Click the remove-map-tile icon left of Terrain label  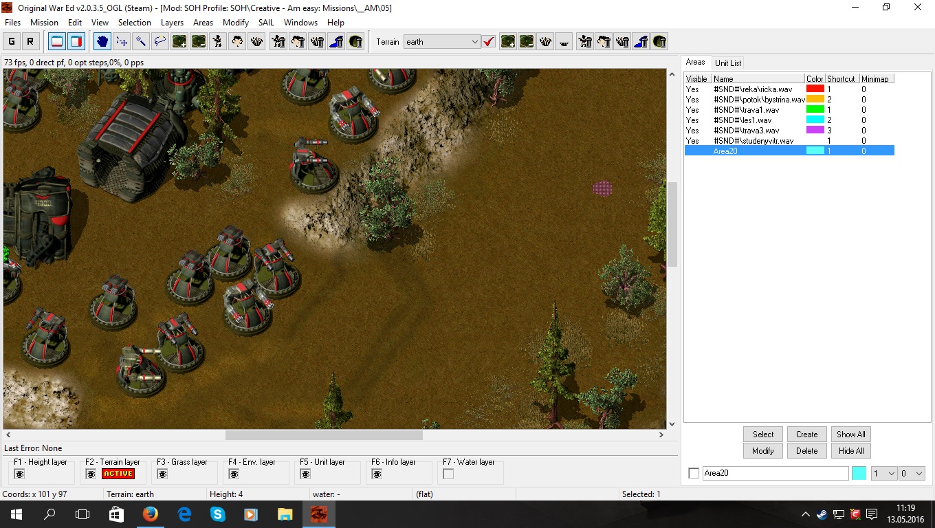(199, 41)
